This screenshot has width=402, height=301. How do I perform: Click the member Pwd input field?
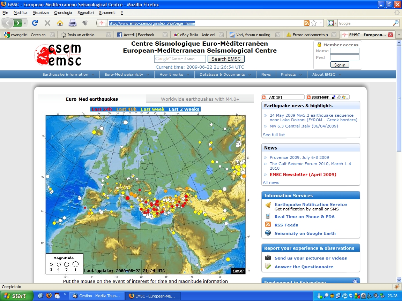(x=344, y=57)
